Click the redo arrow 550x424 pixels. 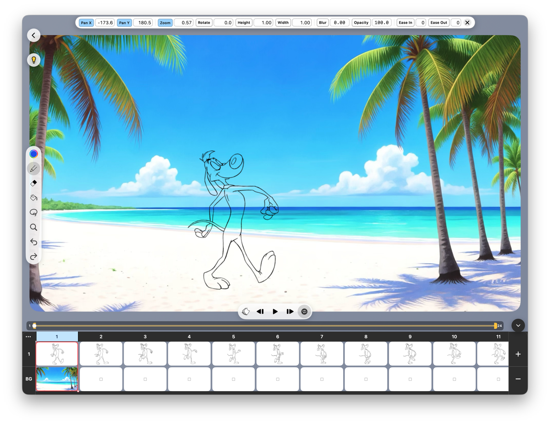(34, 257)
